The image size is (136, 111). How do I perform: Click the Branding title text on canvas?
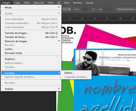point(117,57)
